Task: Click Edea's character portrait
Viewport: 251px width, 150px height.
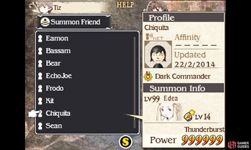Action: [x=169, y=112]
